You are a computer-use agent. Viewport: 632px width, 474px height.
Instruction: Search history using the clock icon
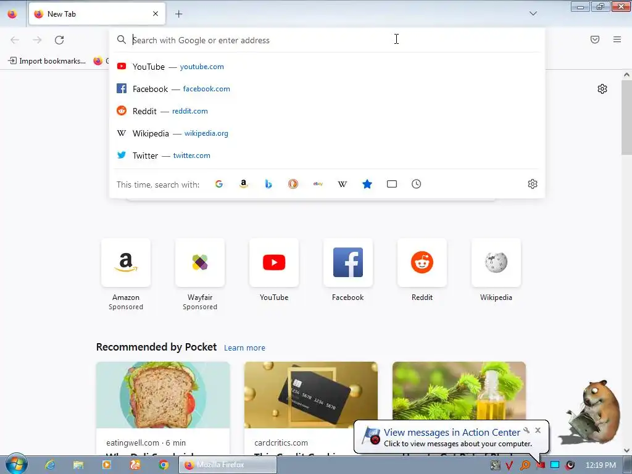417,184
